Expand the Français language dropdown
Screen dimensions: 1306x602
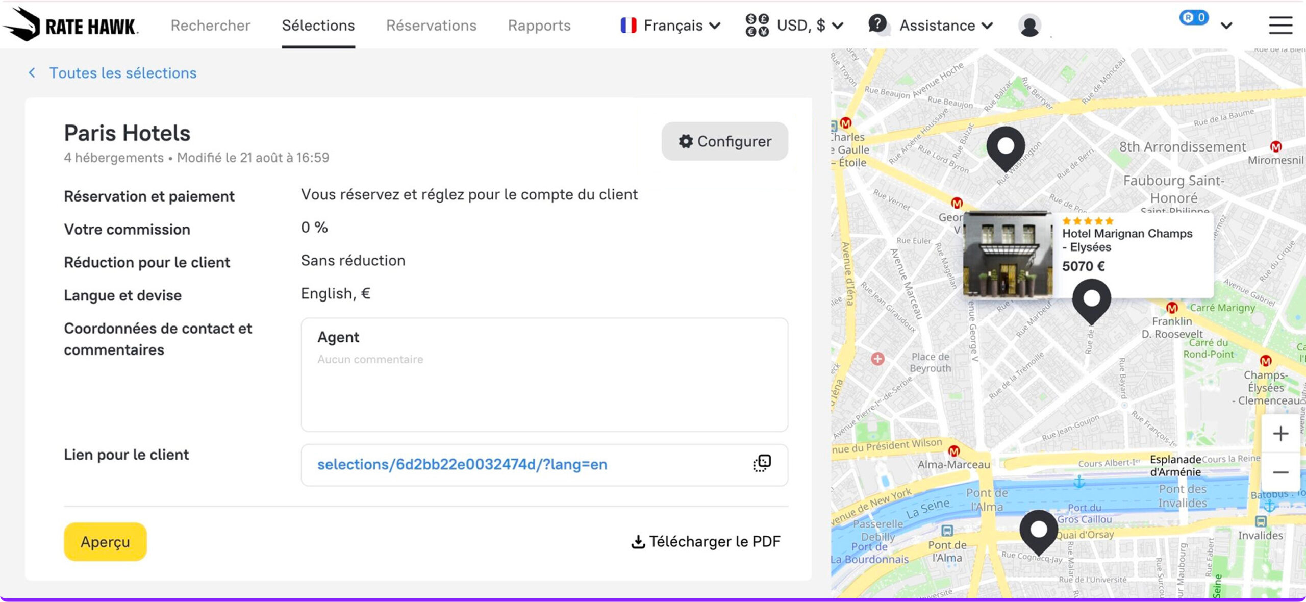670,26
